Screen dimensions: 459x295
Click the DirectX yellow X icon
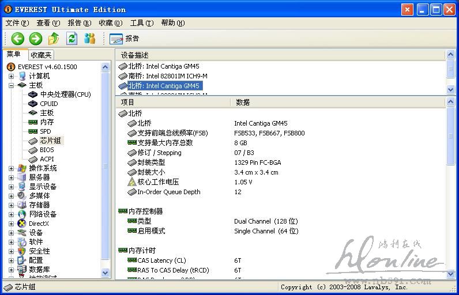click(x=22, y=224)
